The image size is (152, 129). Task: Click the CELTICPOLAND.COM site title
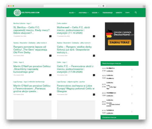[x=30, y=13]
